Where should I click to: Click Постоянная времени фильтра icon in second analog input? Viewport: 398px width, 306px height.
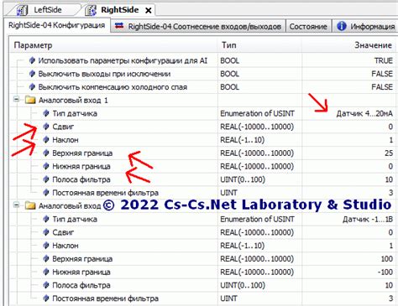click(x=46, y=298)
